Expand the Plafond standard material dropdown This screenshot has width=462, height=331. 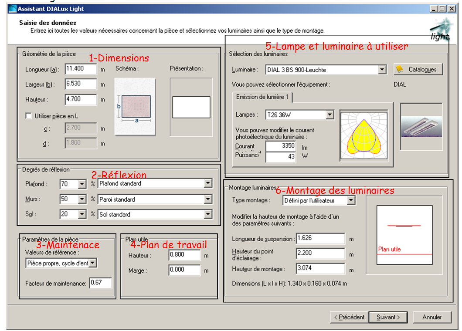(208, 183)
